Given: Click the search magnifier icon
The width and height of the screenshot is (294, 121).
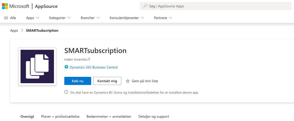Looking at the screenshot, I should [145, 6].
